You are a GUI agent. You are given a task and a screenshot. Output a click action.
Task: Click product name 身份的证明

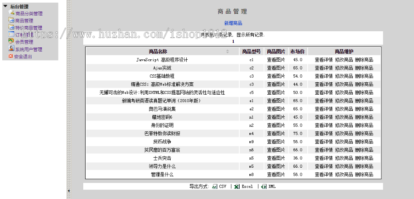[162, 125]
